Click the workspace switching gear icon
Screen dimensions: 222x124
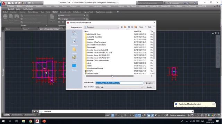[167, 115]
